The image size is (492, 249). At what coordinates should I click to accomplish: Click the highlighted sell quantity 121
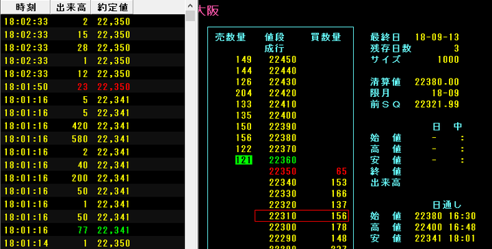pyautogui.click(x=244, y=160)
